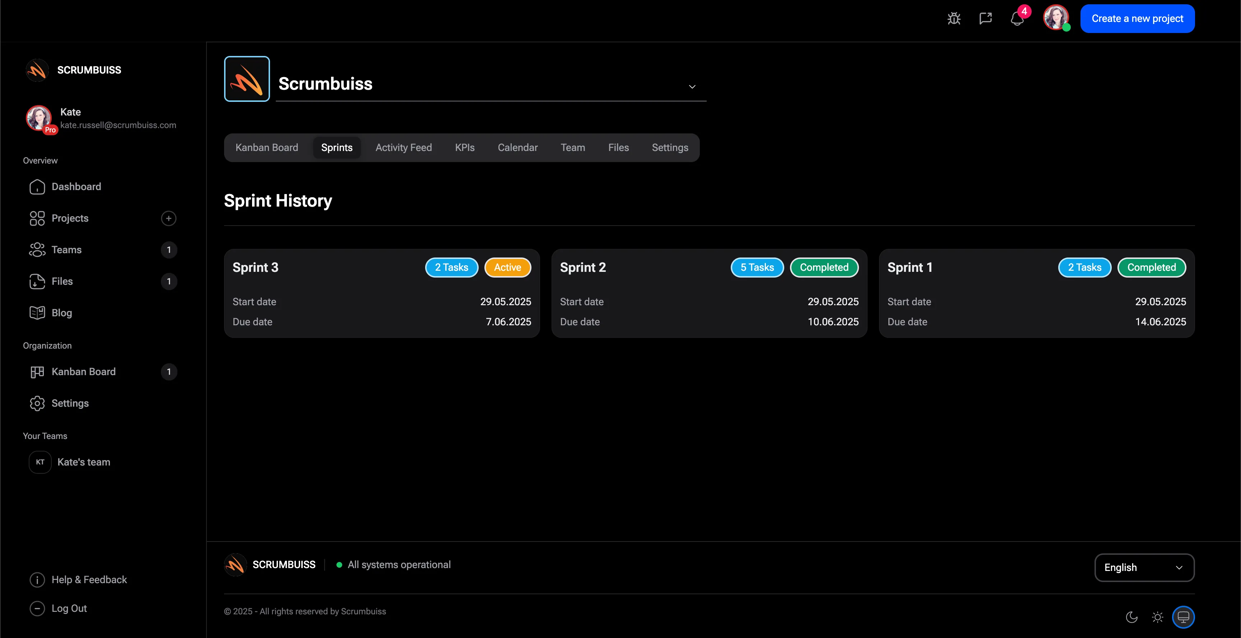
Task: Switch to dark mode moon toggle
Action: click(x=1131, y=617)
